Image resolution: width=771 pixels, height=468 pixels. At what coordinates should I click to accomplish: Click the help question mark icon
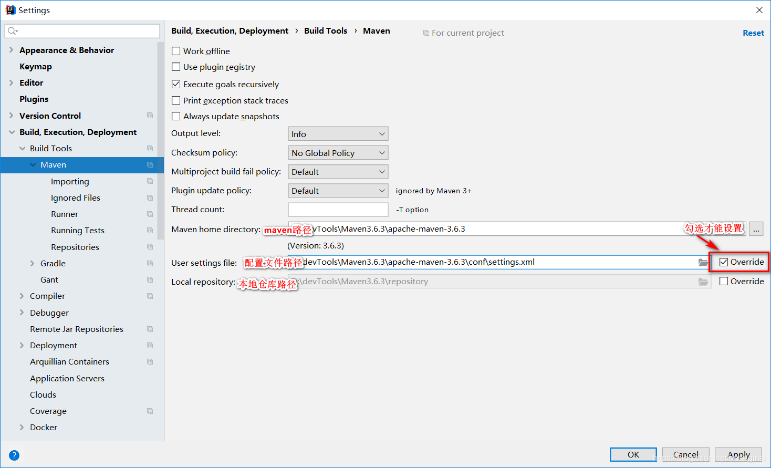[14, 455]
